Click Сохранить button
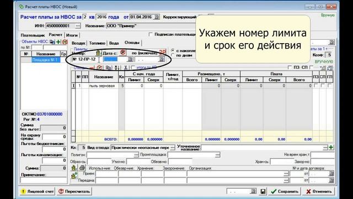This screenshot has height=199, width=353. coord(285,191)
